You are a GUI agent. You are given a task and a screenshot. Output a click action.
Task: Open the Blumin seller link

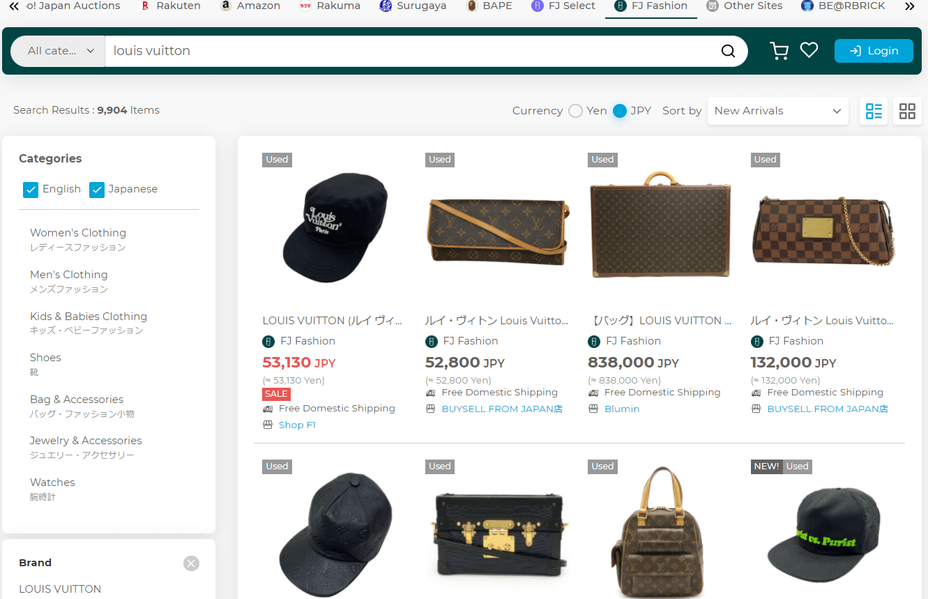[x=622, y=409]
